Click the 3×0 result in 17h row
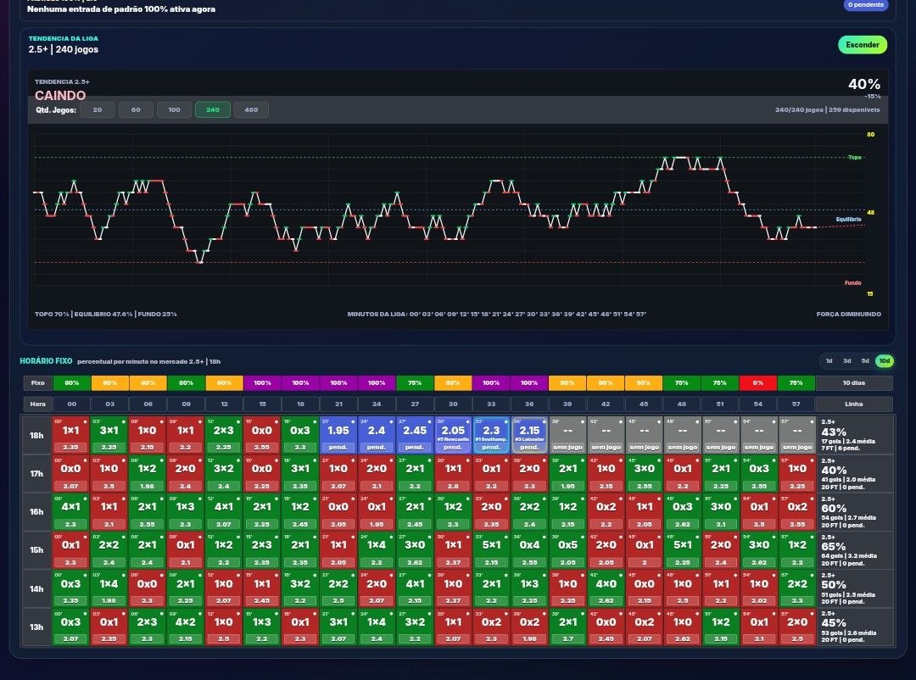916x680 pixels. pyautogui.click(x=644, y=474)
